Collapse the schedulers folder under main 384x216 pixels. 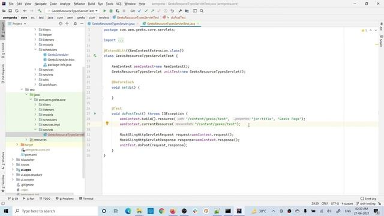tap(35, 50)
